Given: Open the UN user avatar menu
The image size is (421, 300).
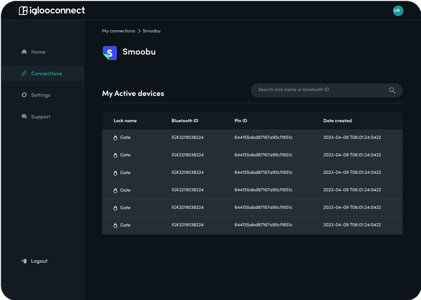Looking at the screenshot, I should (398, 11).
